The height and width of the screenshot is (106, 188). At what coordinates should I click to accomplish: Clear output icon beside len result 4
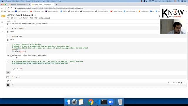coord(8,80)
